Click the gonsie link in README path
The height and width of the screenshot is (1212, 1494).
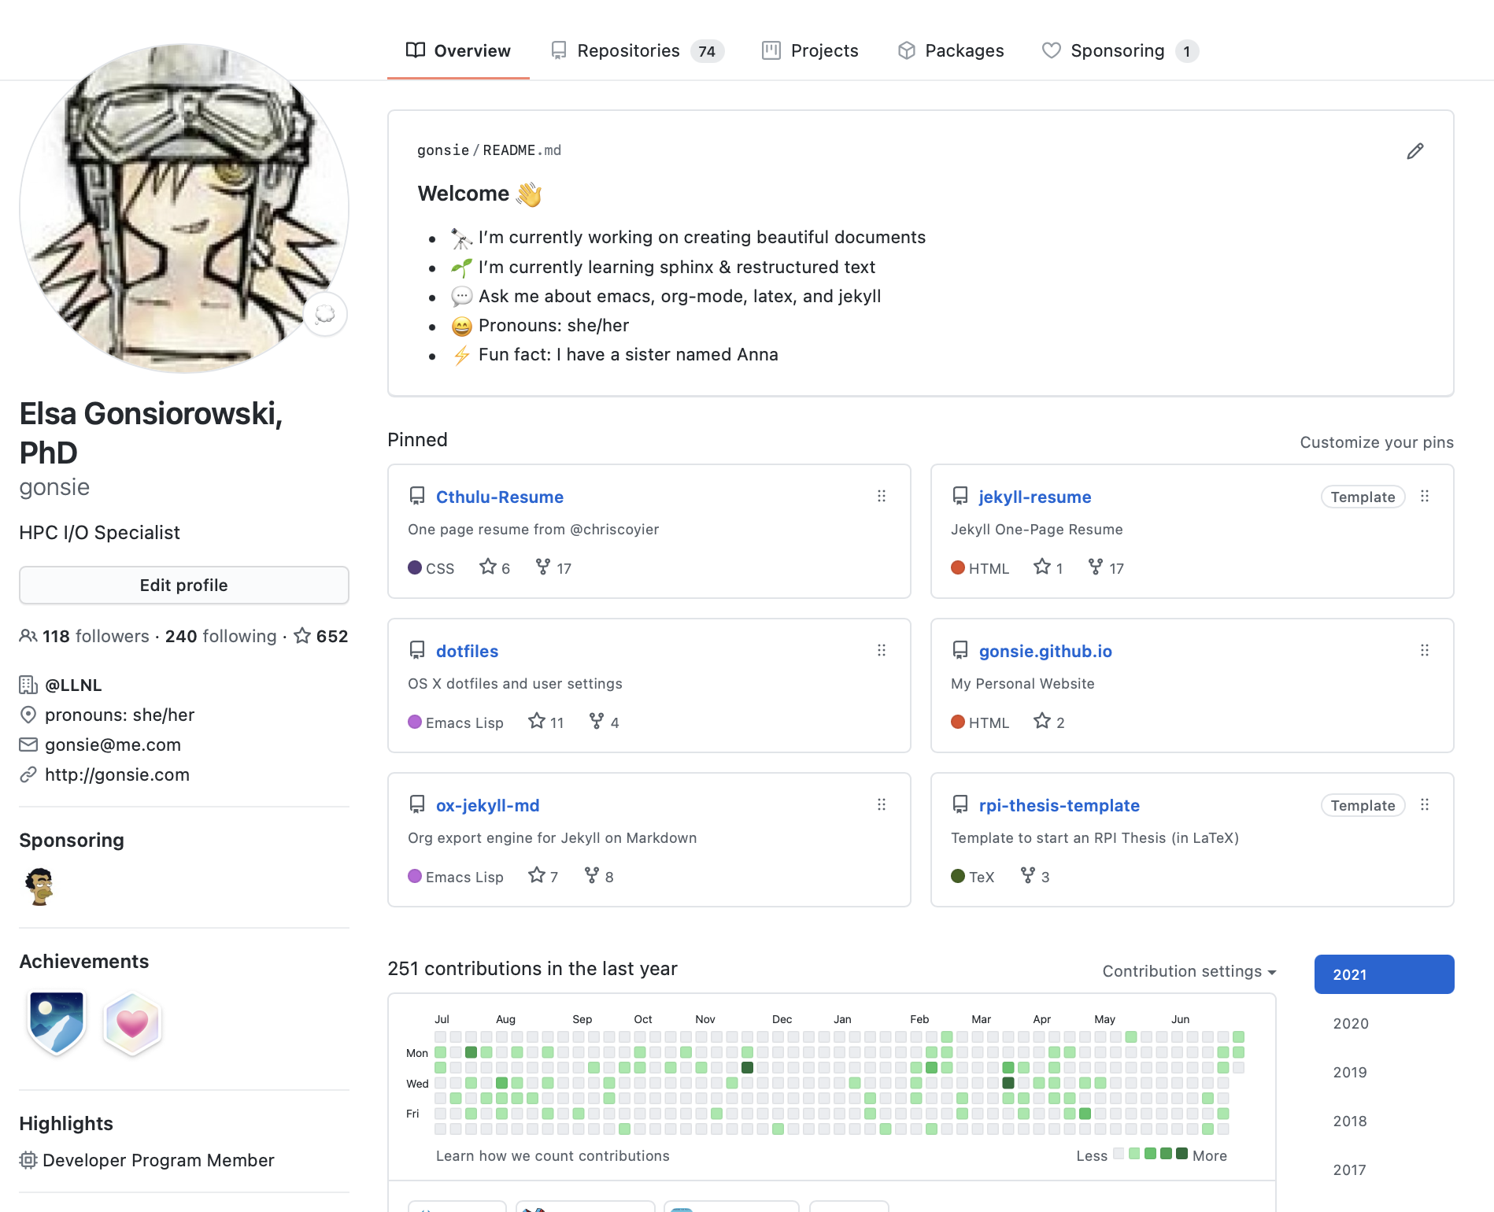(x=442, y=150)
